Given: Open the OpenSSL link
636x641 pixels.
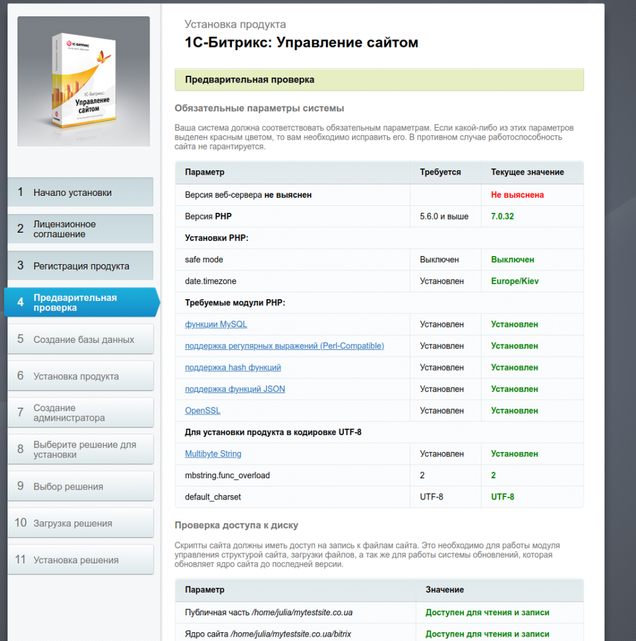Looking at the screenshot, I should (x=203, y=411).
